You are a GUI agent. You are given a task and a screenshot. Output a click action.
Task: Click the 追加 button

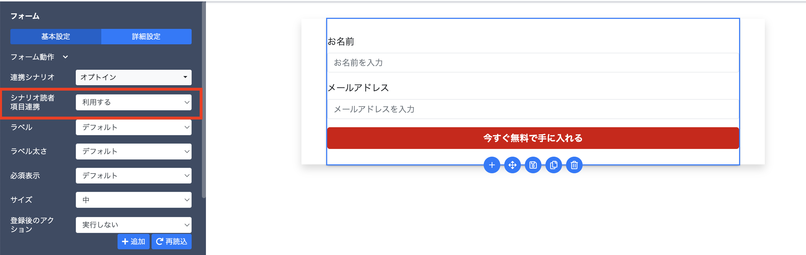[x=133, y=242]
